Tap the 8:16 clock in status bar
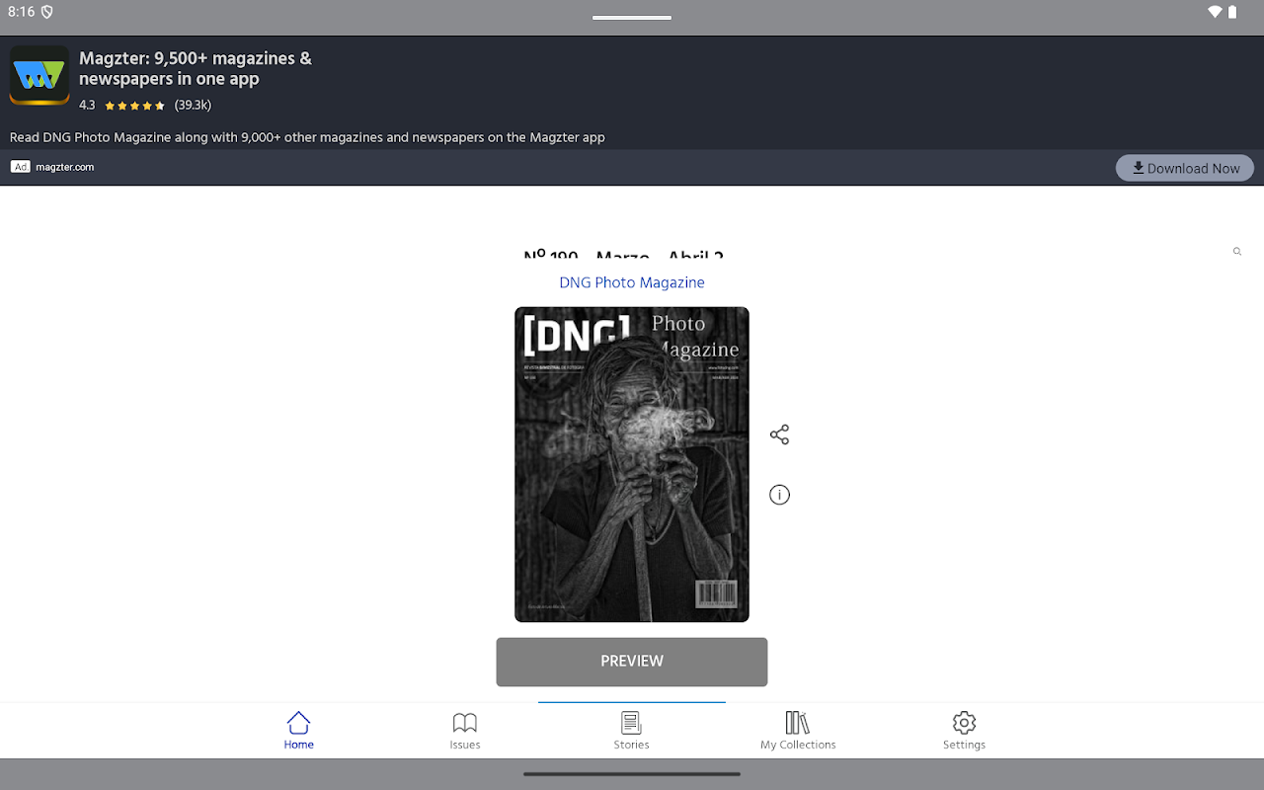Screen dimensions: 1264x790 tap(21, 12)
